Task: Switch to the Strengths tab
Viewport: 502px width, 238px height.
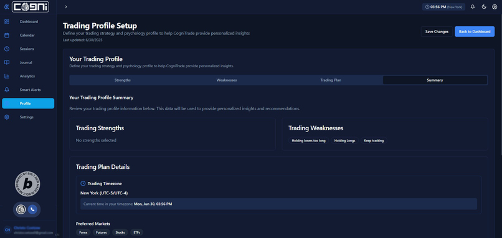Action: [x=122, y=80]
